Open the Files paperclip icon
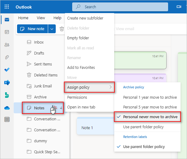 tap(7, 57)
